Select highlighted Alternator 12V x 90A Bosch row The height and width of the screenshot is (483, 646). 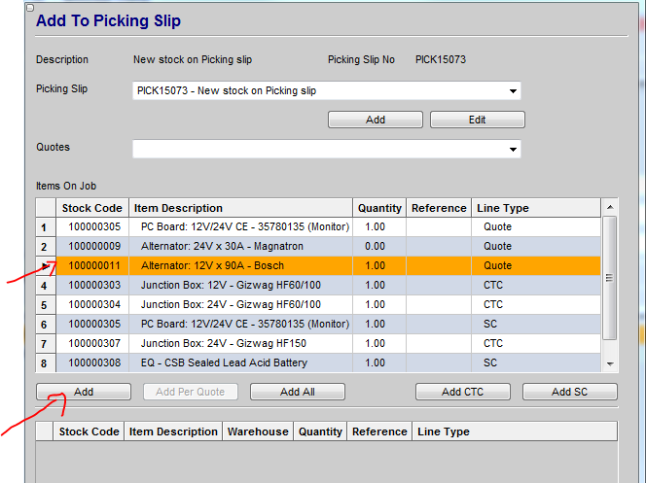[240, 265]
